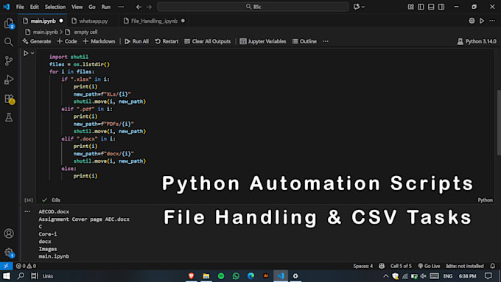Open the Testing flask view
This screenshot has width=501, height=282.
[9, 117]
